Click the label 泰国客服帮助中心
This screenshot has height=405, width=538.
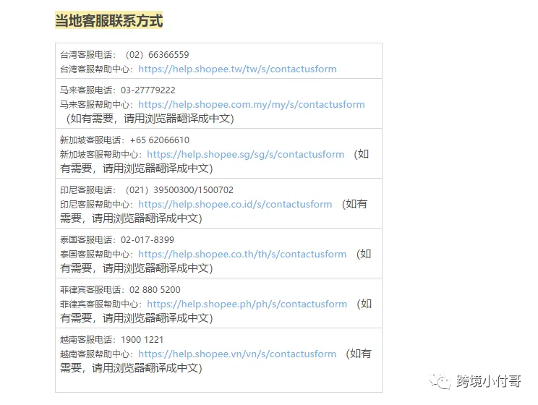[94, 255]
